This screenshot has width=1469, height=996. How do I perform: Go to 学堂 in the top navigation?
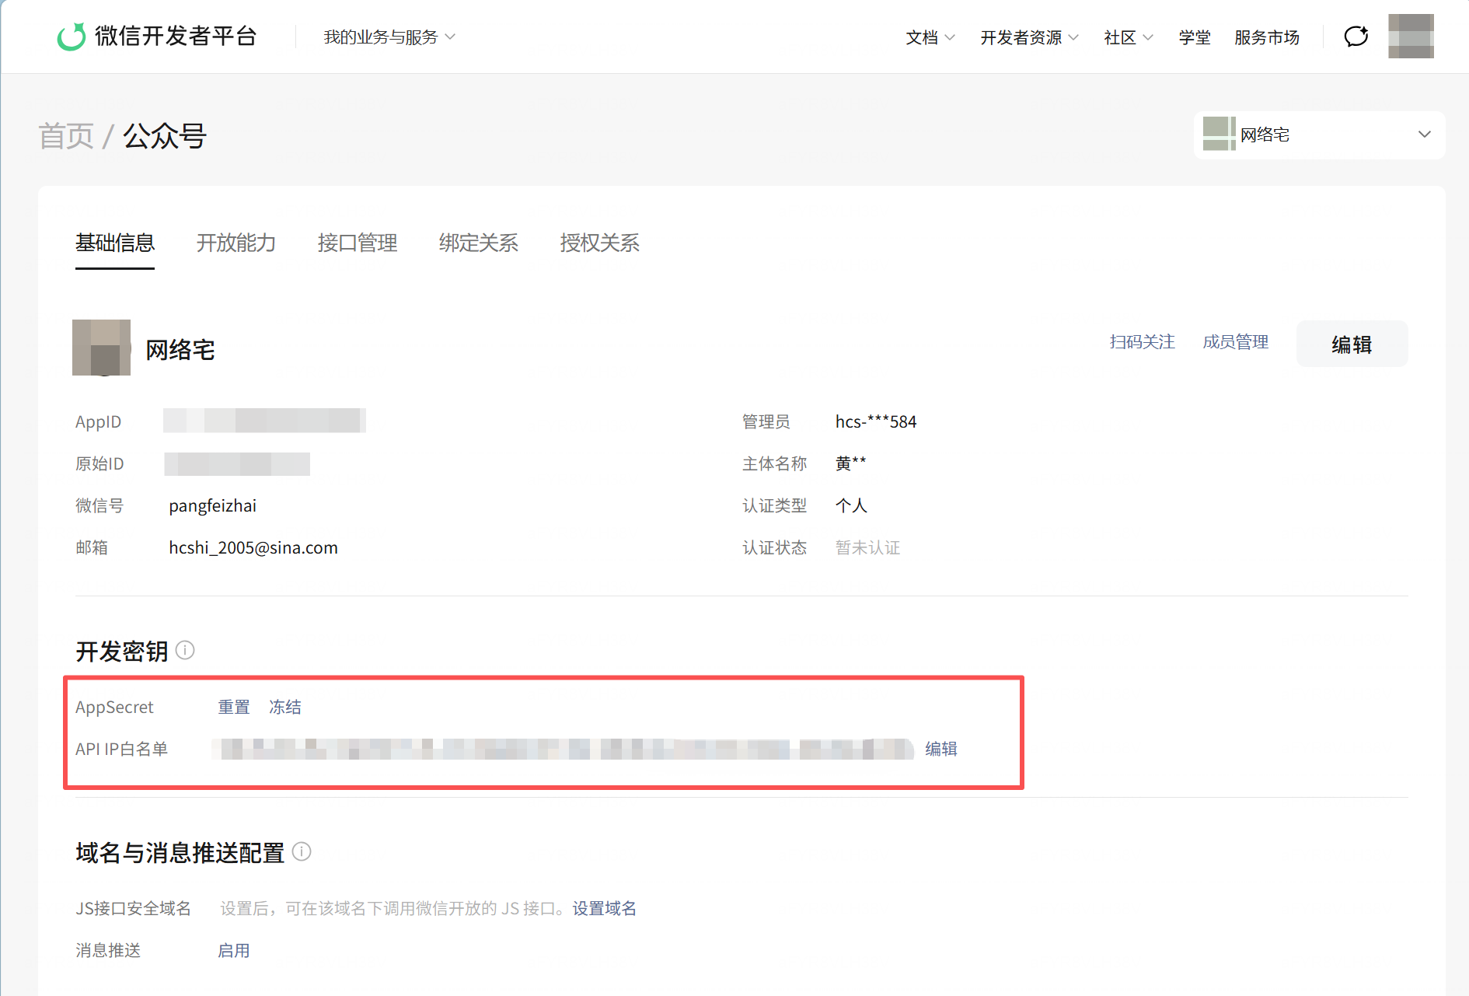tap(1195, 37)
